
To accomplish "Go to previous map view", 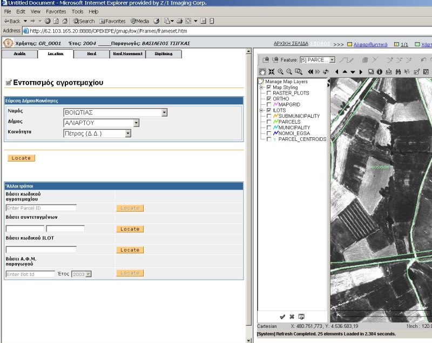I will pos(310,71).
